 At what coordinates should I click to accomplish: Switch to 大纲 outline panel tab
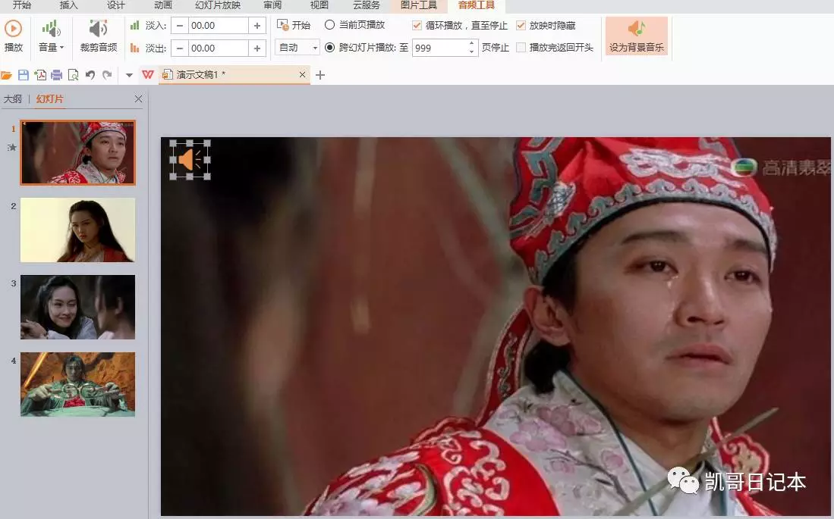click(13, 98)
